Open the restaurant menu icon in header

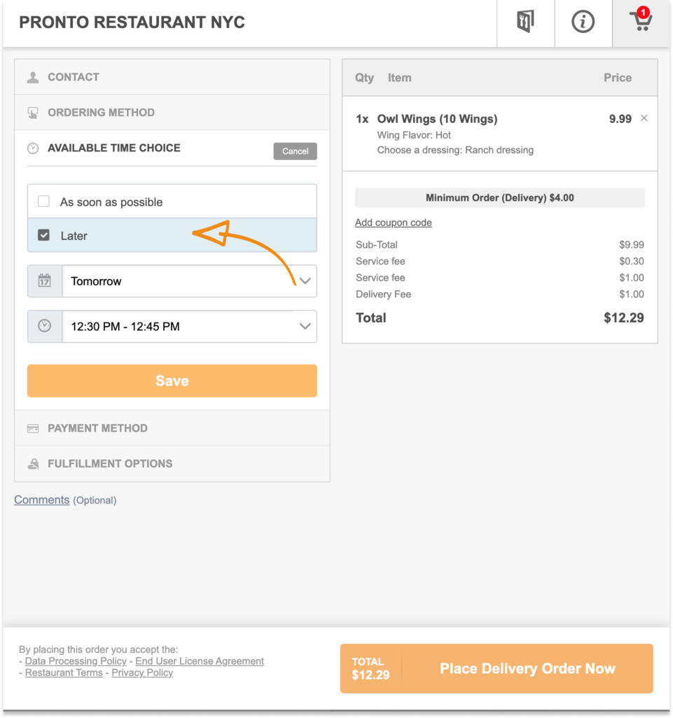click(525, 22)
